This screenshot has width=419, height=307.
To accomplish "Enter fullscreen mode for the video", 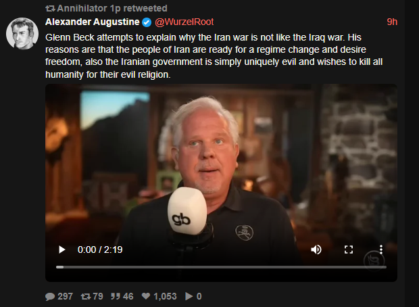I will click(349, 250).
